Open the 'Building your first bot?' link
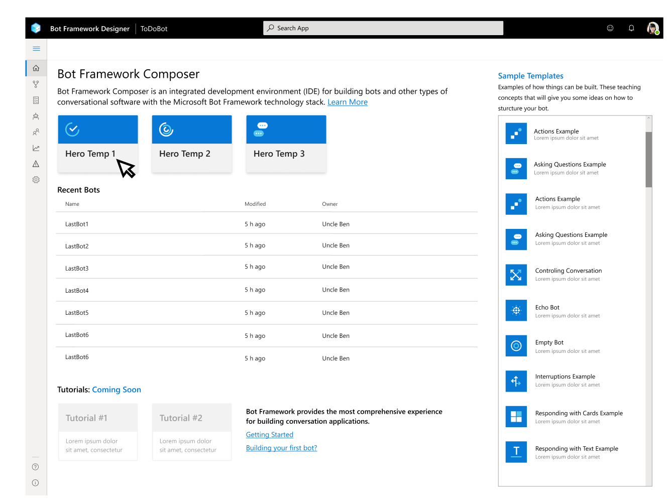The width and height of the screenshot is (672, 503). pyautogui.click(x=282, y=448)
